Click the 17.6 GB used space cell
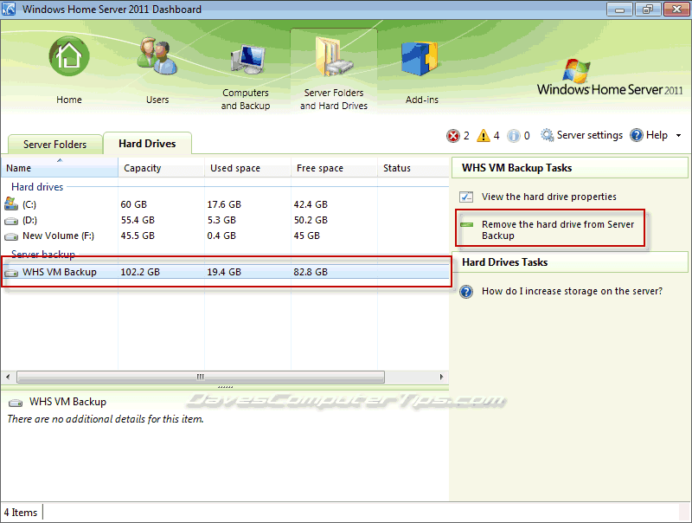Viewport: 692px width, 523px height. click(224, 204)
